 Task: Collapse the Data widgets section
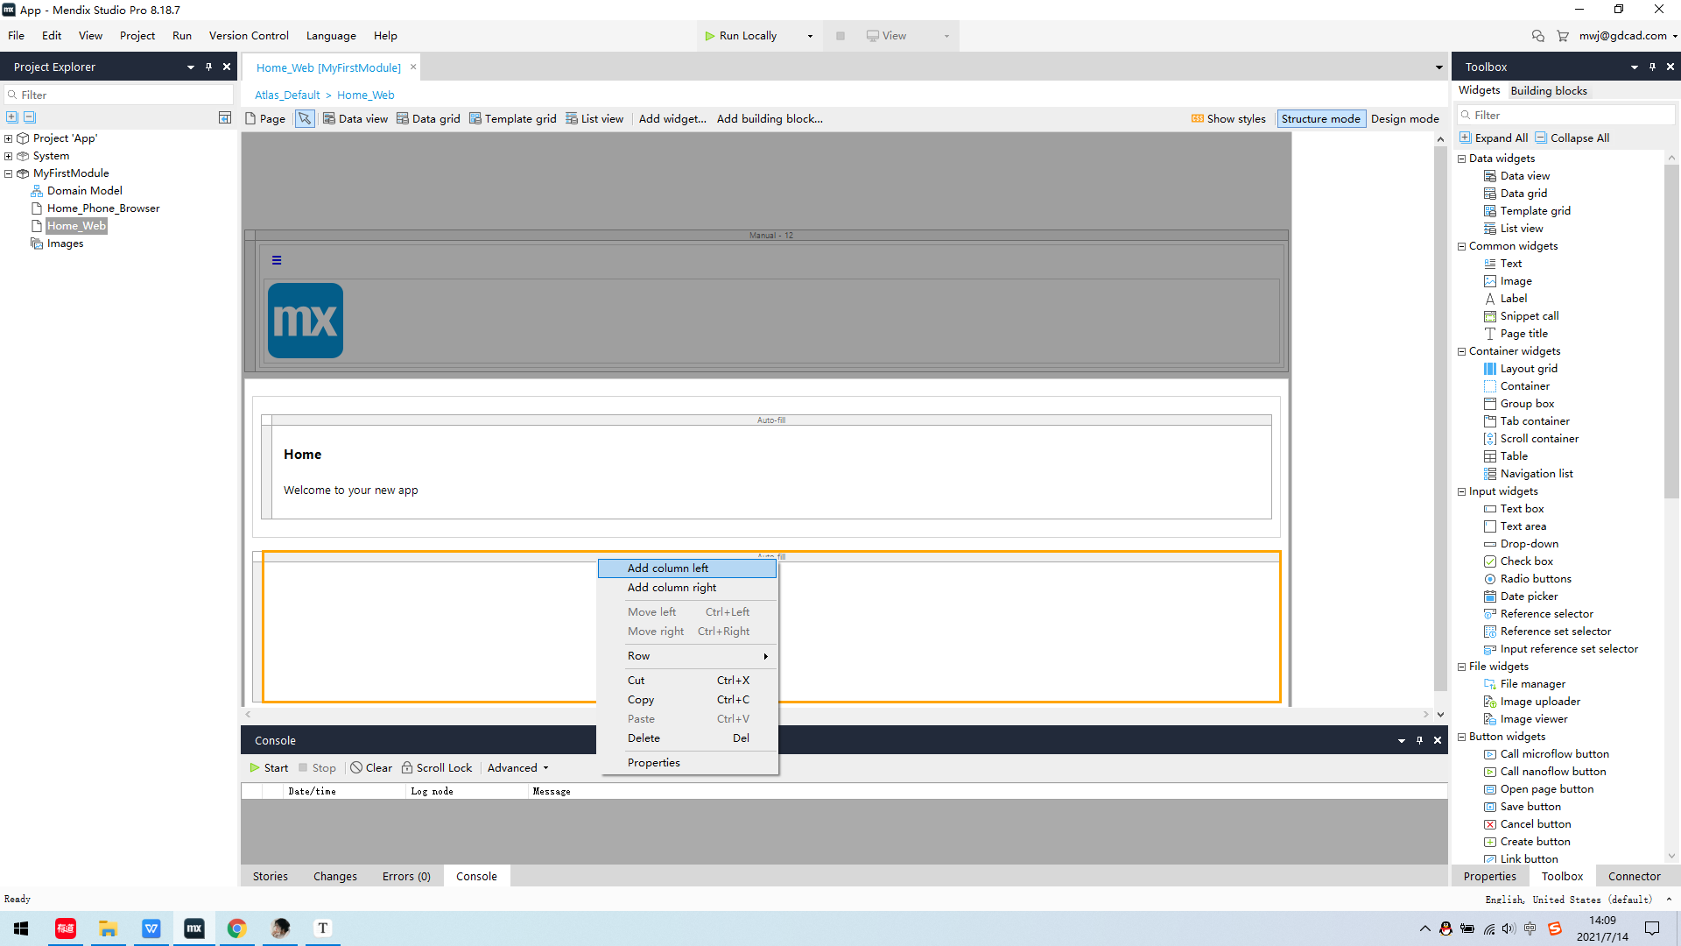1461,159
